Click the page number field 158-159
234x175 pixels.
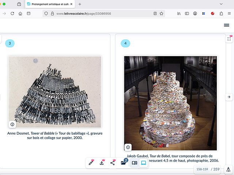point(202,169)
